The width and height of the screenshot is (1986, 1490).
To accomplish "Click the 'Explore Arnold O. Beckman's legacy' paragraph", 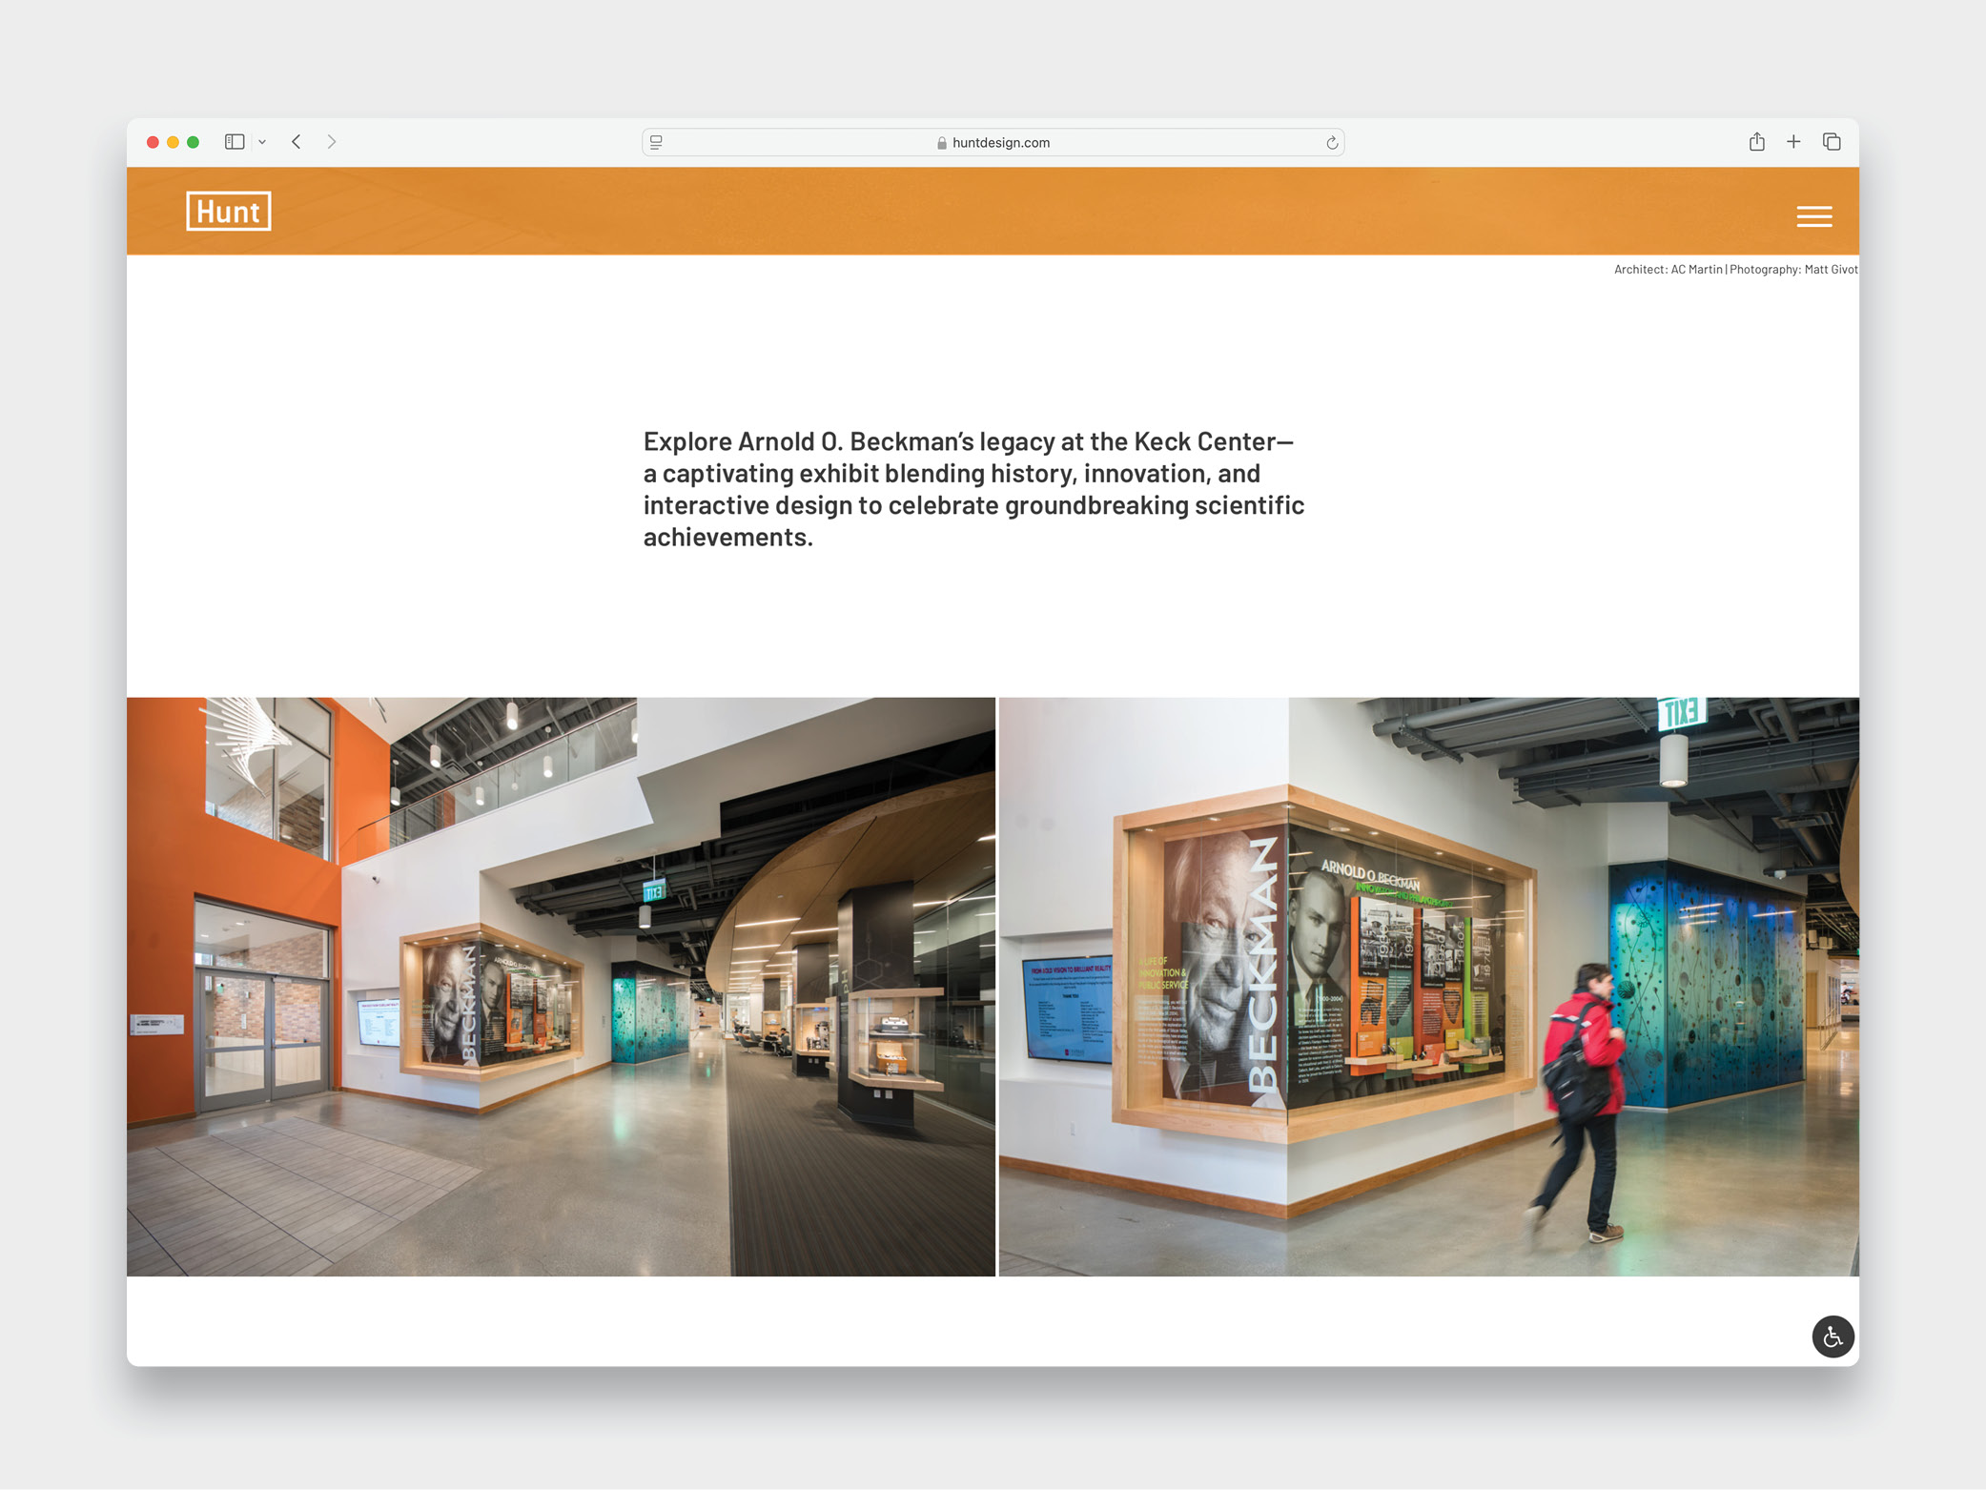I will pos(973,489).
